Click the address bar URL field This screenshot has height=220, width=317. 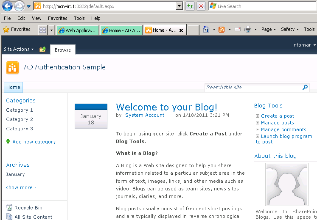click(x=105, y=6)
